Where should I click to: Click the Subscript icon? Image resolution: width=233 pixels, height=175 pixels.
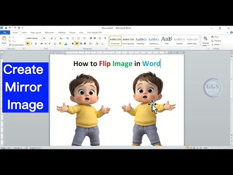click(x=46, y=44)
